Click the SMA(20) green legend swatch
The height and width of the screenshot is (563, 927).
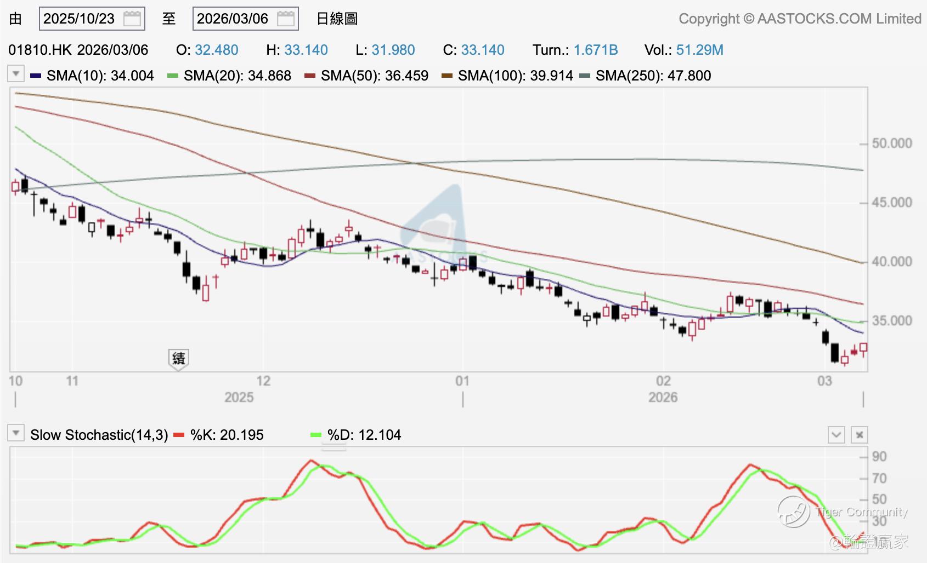[x=173, y=76]
